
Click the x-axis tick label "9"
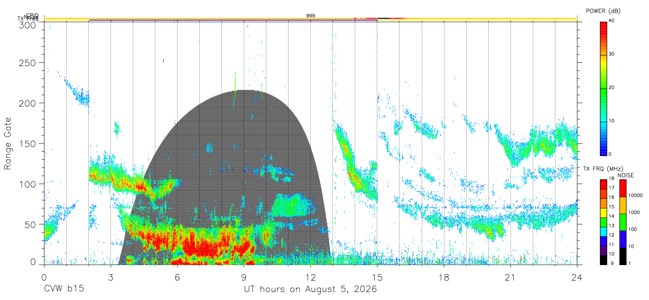(x=244, y=277)
